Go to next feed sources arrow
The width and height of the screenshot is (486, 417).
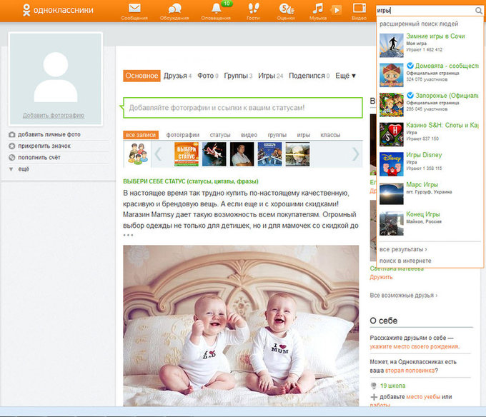pos(355,154)
